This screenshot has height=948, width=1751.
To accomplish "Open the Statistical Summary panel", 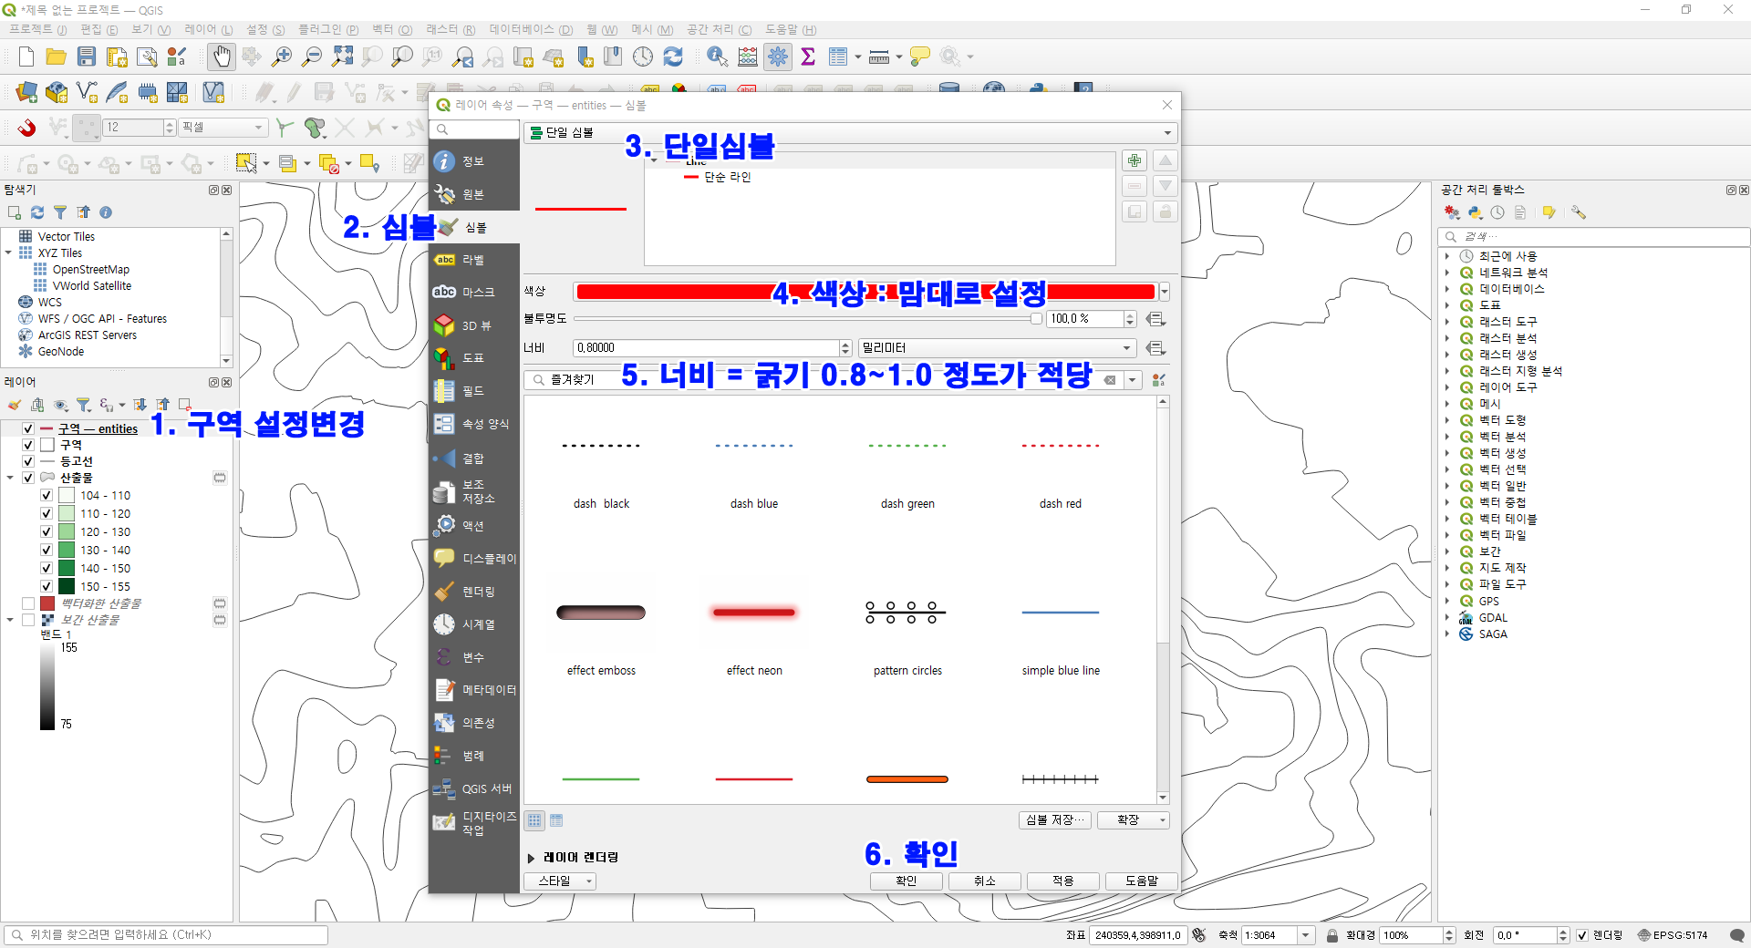I will point(809,57).
